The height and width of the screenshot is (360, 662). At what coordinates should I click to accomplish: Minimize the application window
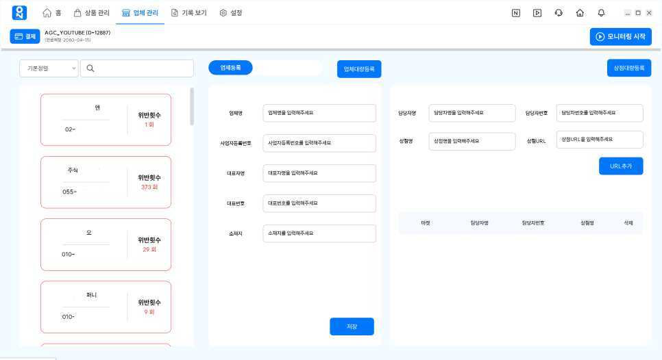(x=628, y=13)
